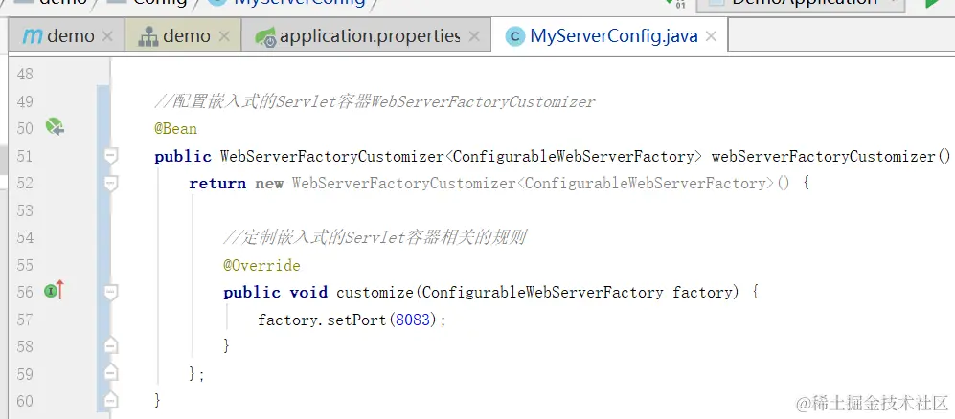The width and height of the screenshot is (955, 419).
Task: Click the return keyword on line 52
Action: (217, 184)
